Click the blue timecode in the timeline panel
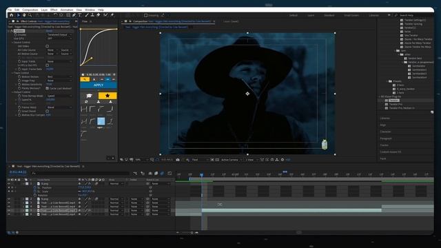The image size is (441, 248). pyautogui.click(x=18, y=172)
